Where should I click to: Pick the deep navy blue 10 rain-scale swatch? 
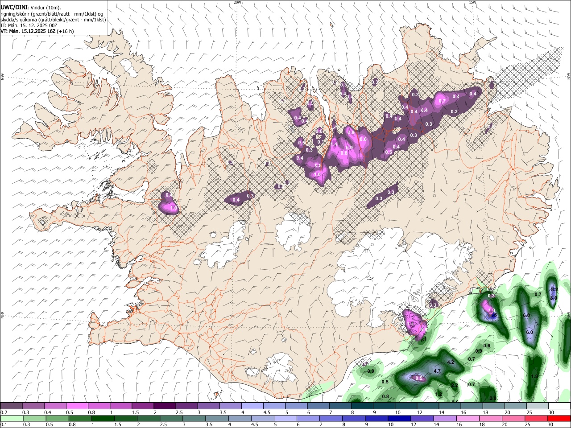[398, 418]
